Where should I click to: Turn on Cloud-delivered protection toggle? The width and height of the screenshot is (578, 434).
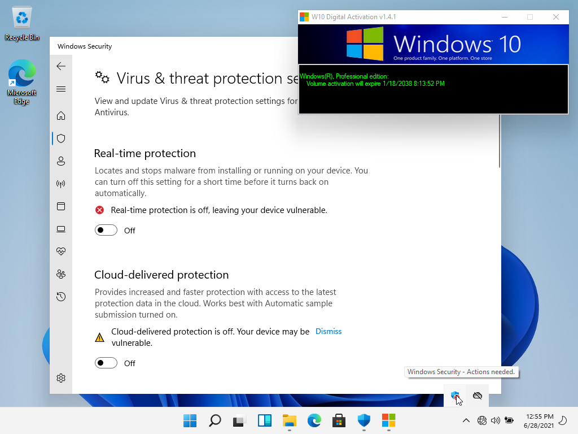coord(106,363)
